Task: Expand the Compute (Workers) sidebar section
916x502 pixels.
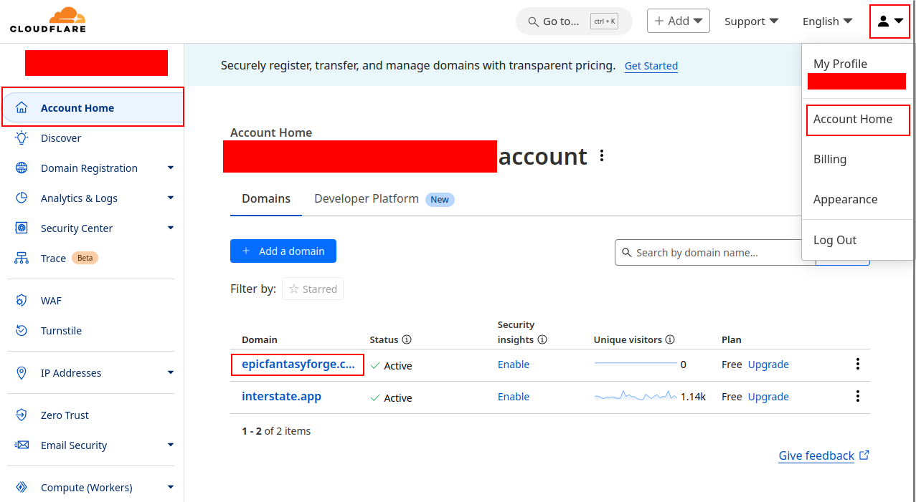Action: 171,488
